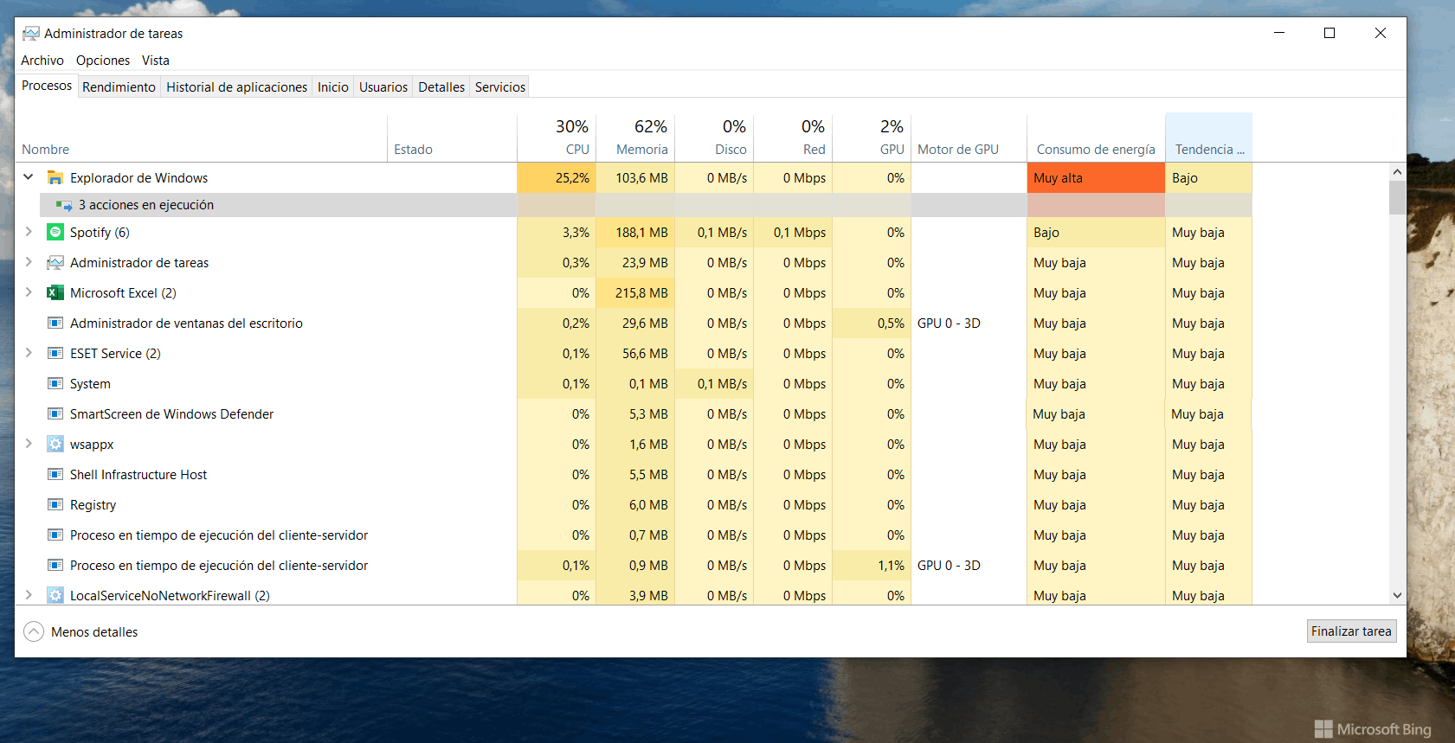Image resolution: width=1455 pixels, height=743 pixels.
Task: Switch to the Detalles tab
Action: point(441,86)
